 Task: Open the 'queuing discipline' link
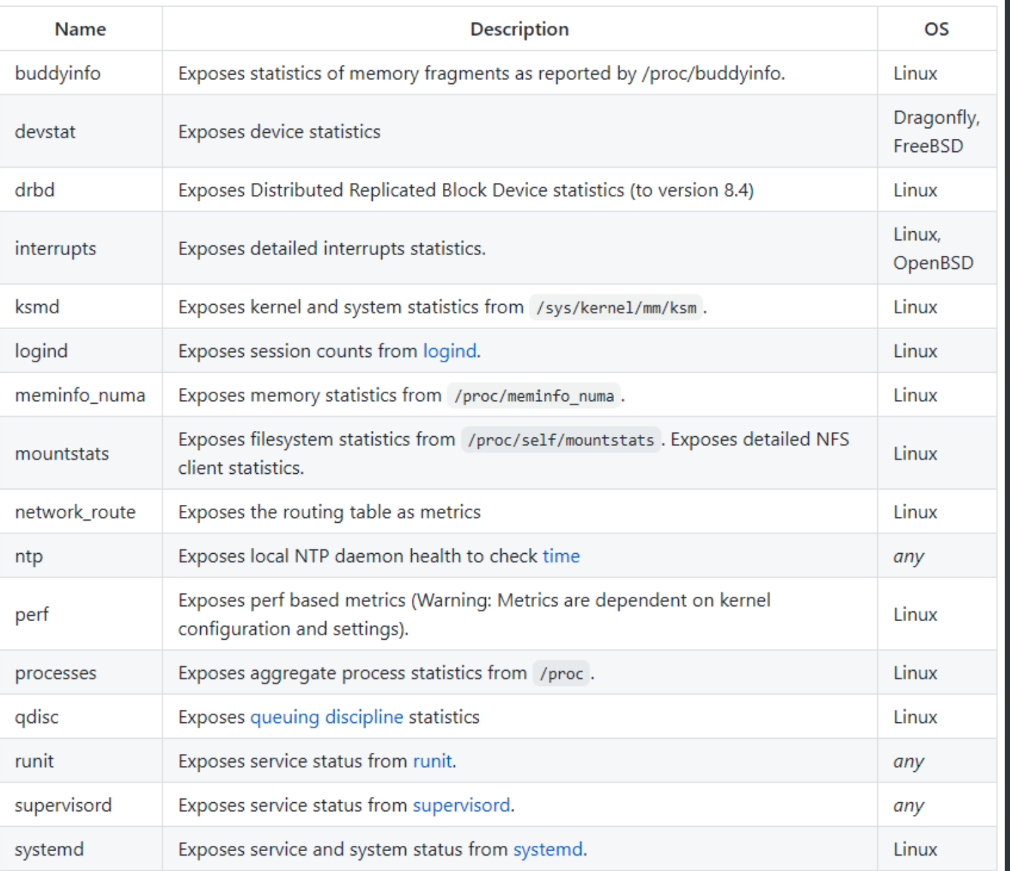[327, 717]
